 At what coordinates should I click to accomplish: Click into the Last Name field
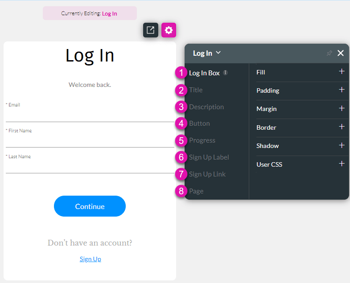(89, 167)
